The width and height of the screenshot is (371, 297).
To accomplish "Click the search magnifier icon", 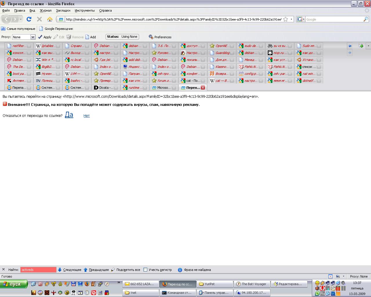I will [x=366, y=19].
